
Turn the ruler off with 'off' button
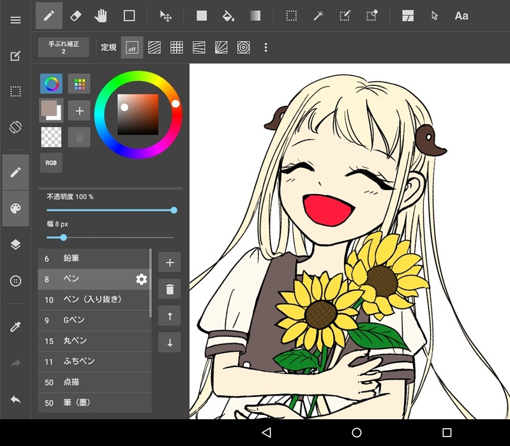(132, 48)
